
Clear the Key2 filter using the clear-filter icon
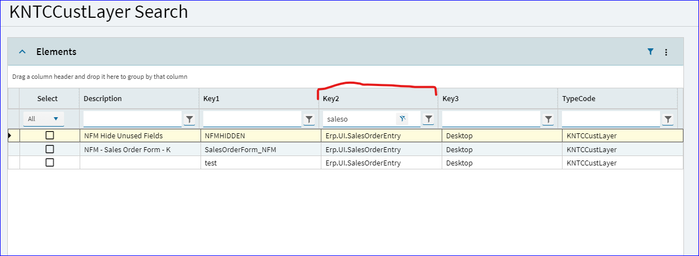pyautogui.click(x=403, y=119)
